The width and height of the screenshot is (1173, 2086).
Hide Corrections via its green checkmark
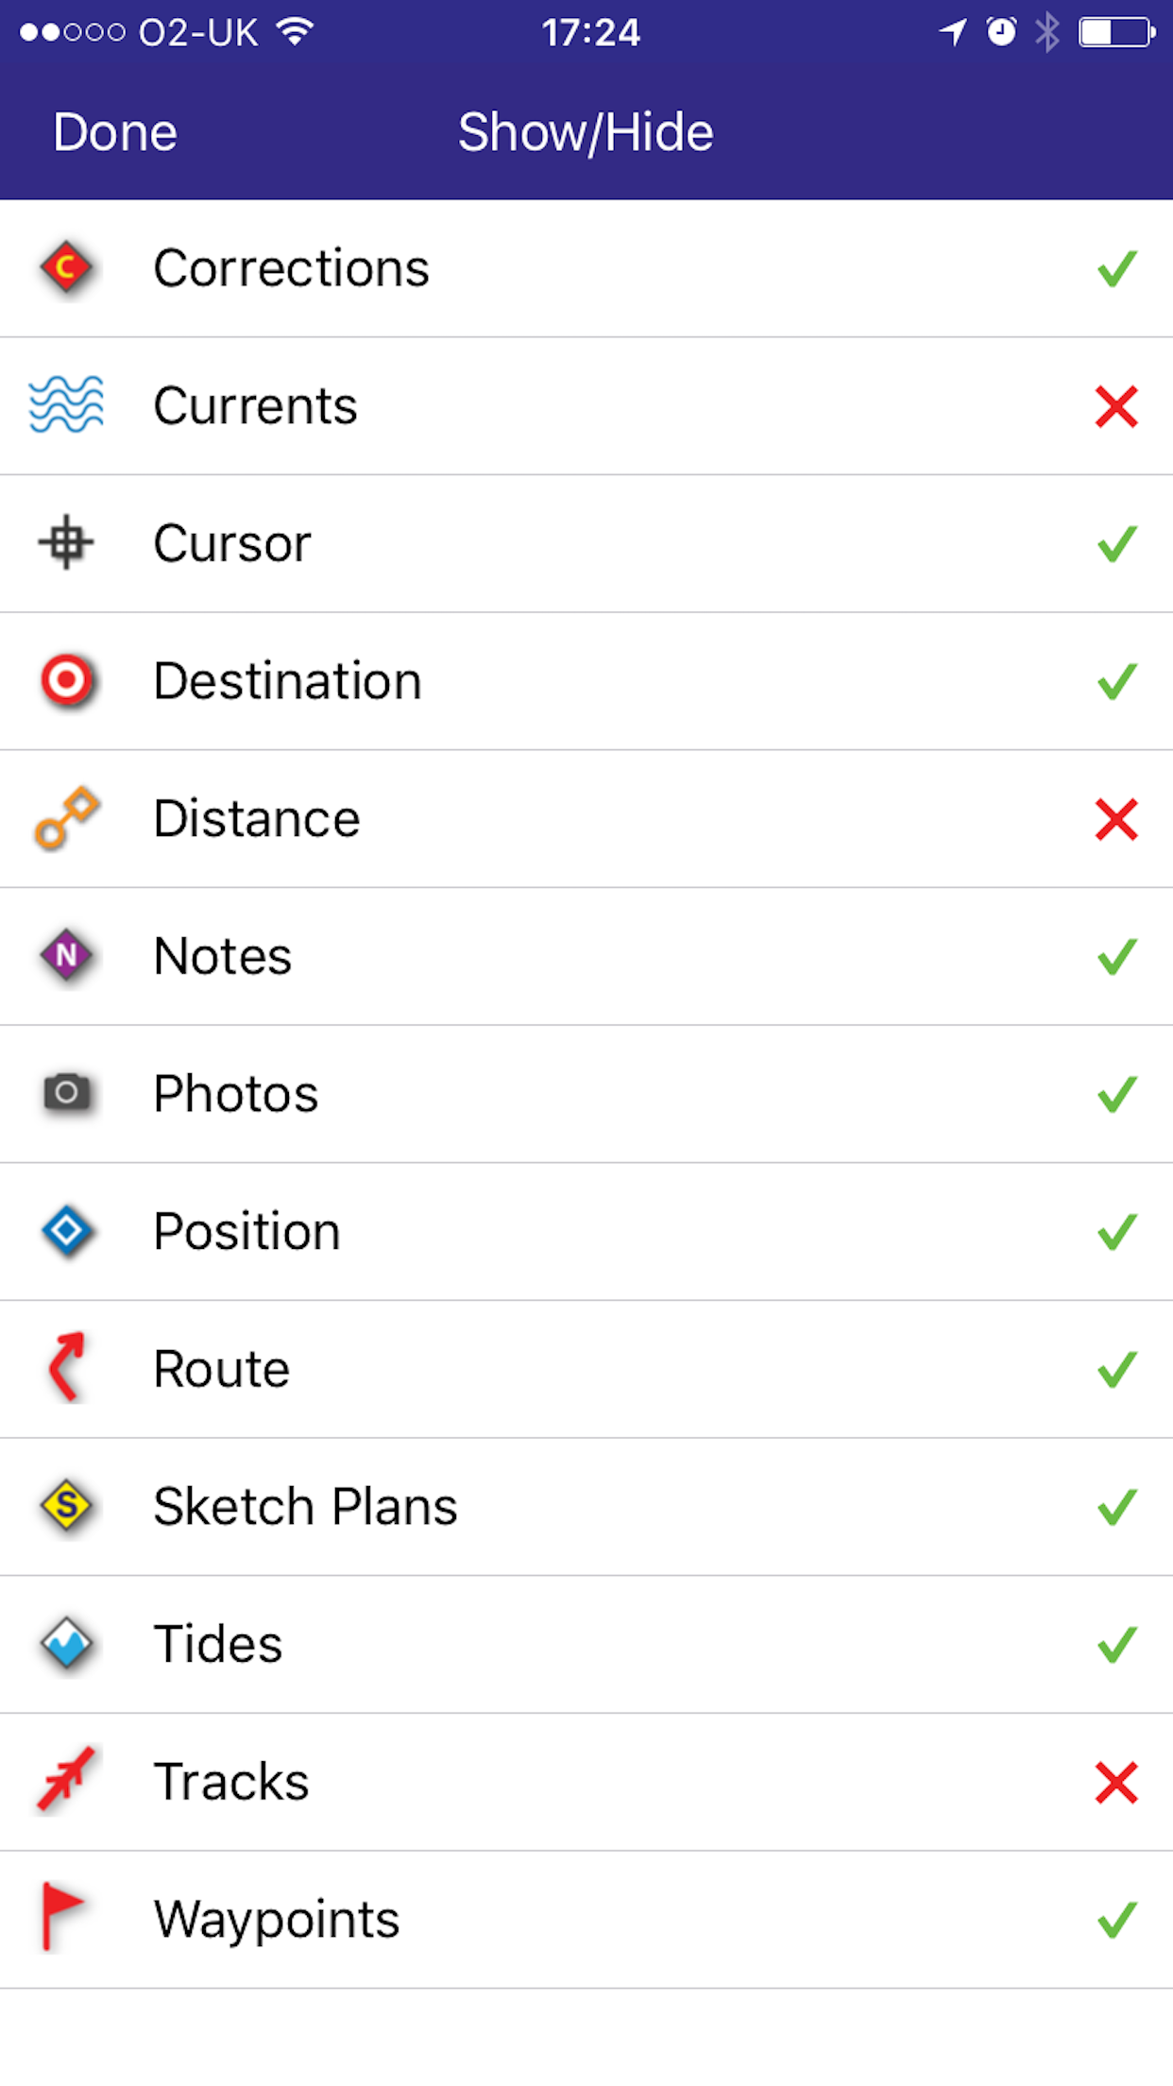[1116, 269]
